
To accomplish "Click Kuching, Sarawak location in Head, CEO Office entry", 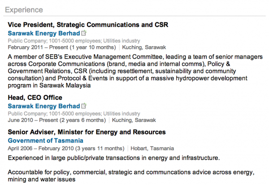I will point(134,120).
